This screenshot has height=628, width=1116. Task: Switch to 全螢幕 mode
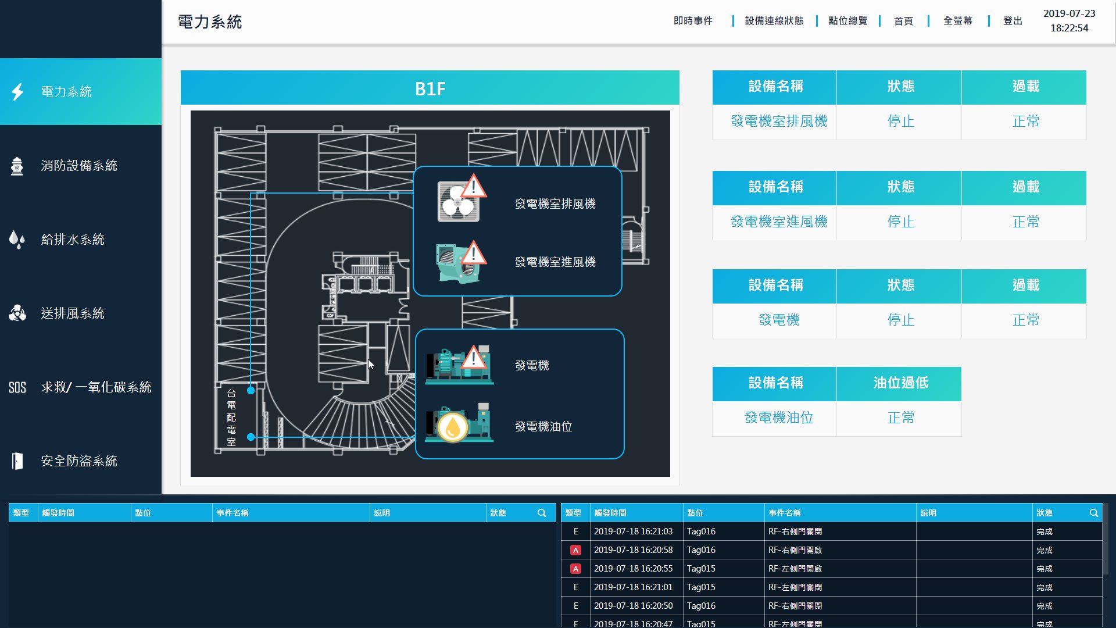pyautogui.click(x=958, y=21)
